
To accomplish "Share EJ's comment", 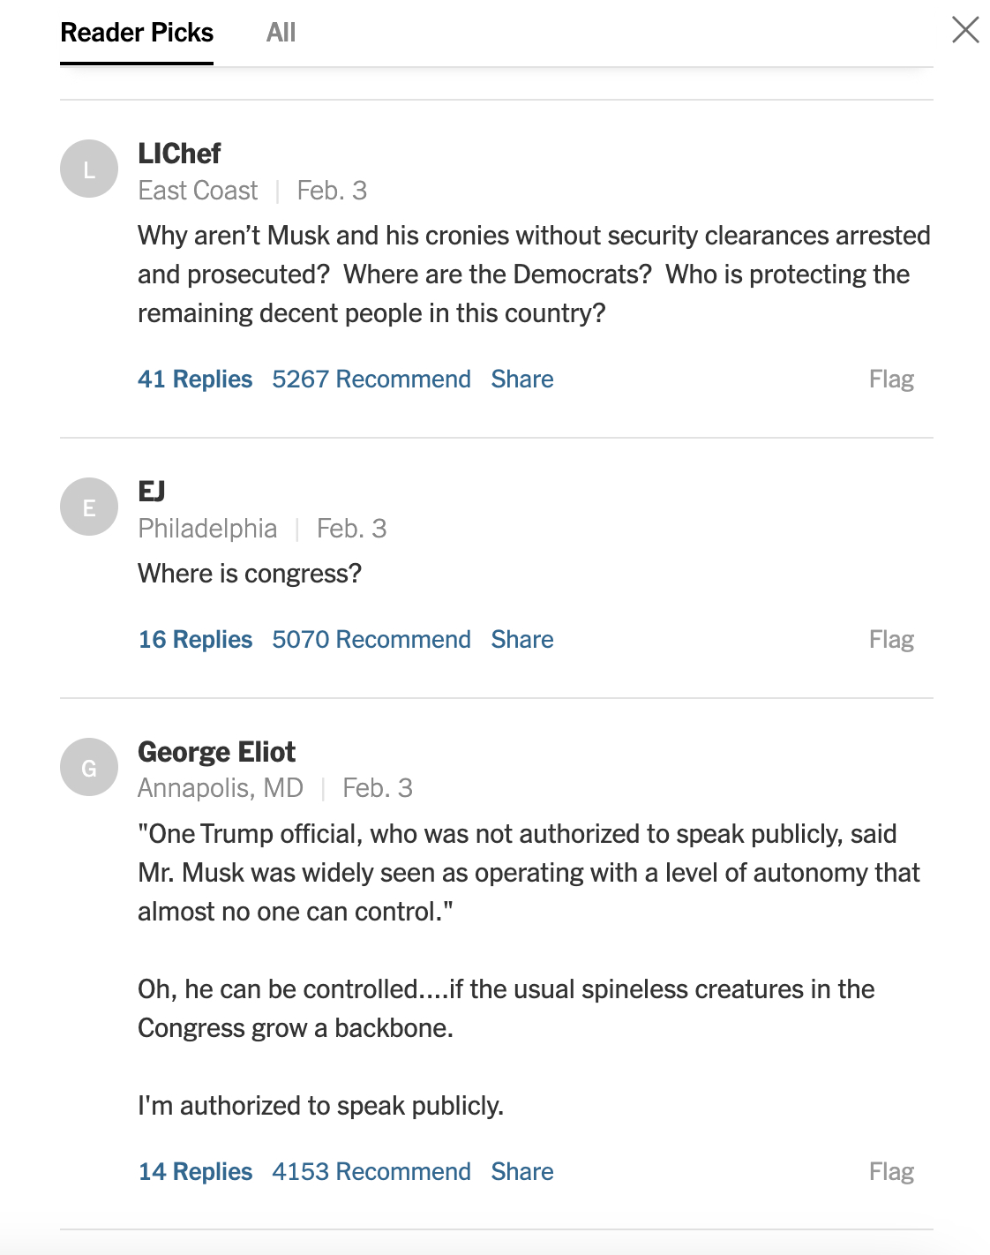I will [522, 640].
